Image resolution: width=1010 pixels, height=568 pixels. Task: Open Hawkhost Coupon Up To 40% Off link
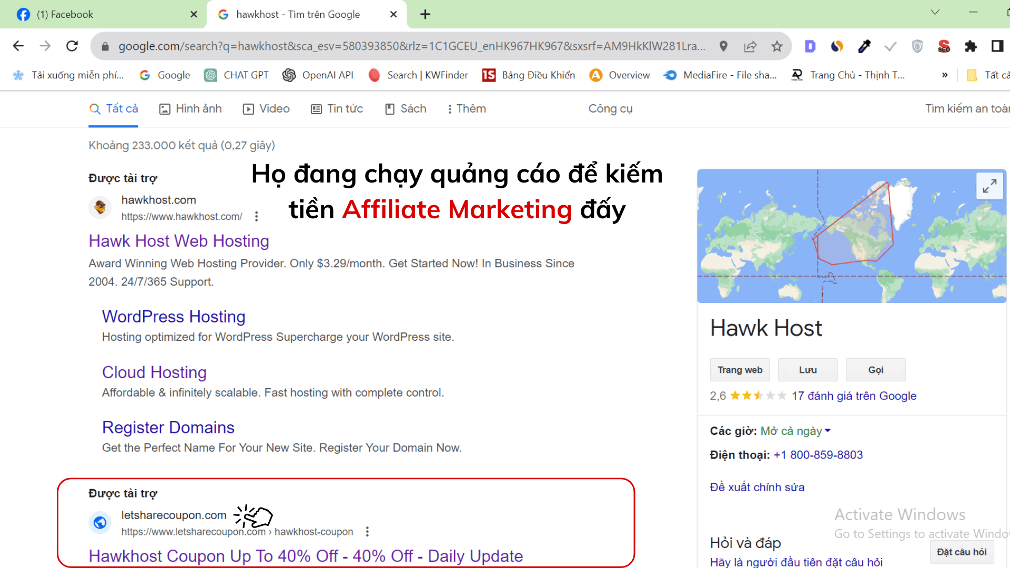[x=306, y=556]
